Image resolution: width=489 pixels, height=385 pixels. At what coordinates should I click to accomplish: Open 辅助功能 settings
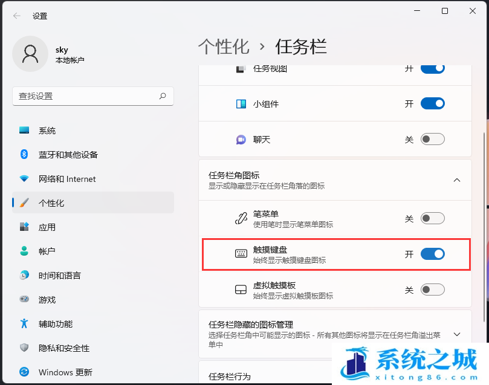point(93,323)
